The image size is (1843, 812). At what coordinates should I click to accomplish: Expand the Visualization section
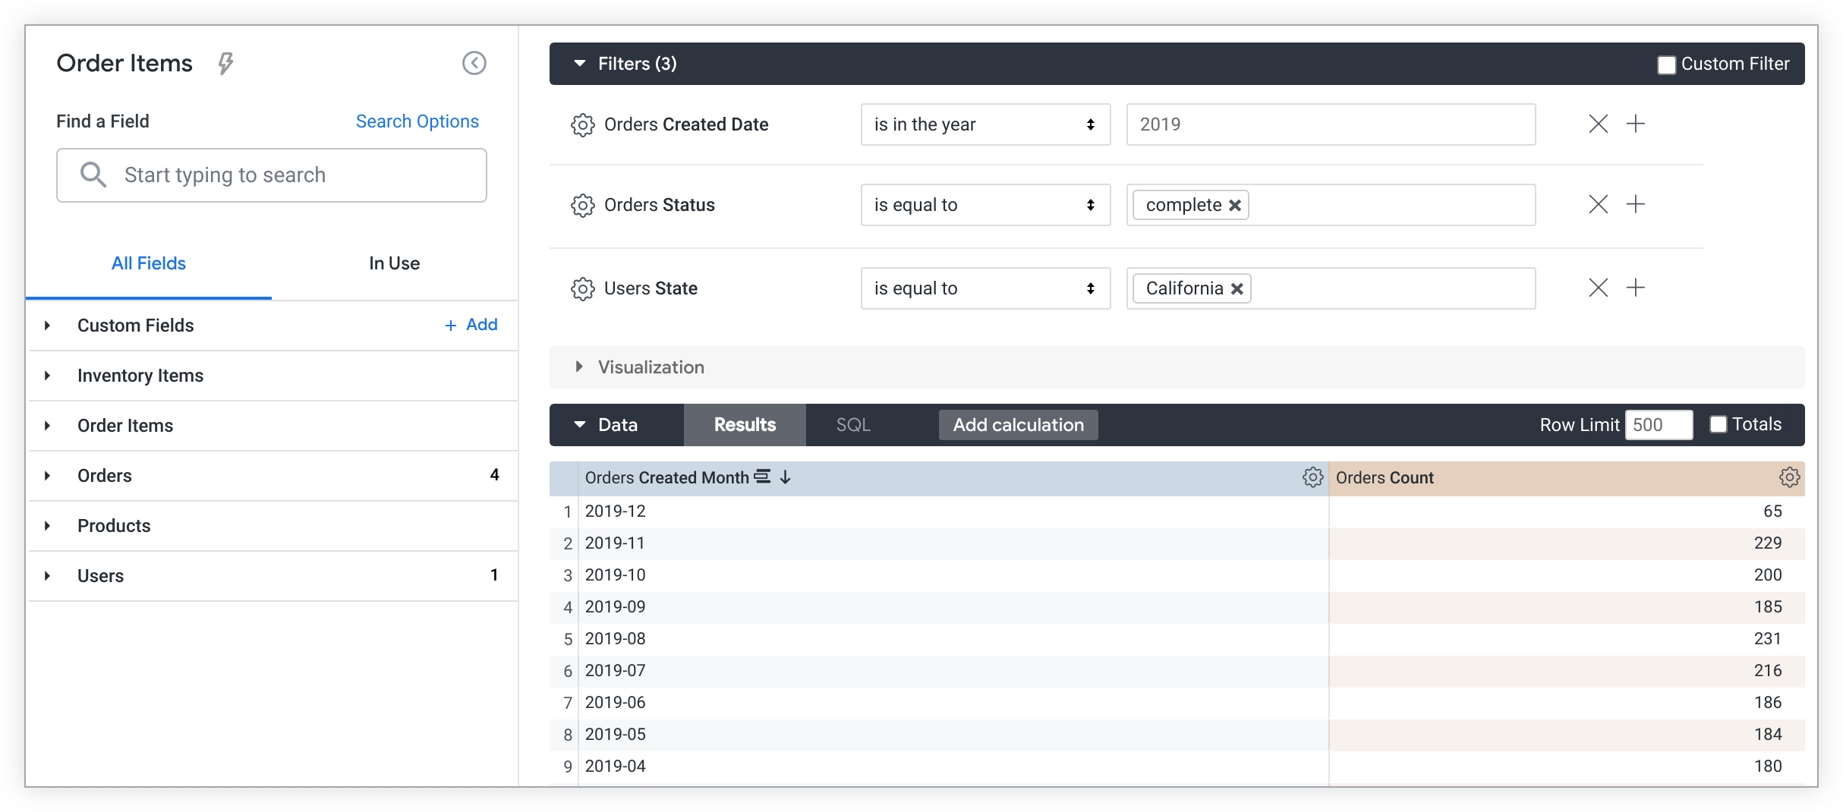[579, 367]
